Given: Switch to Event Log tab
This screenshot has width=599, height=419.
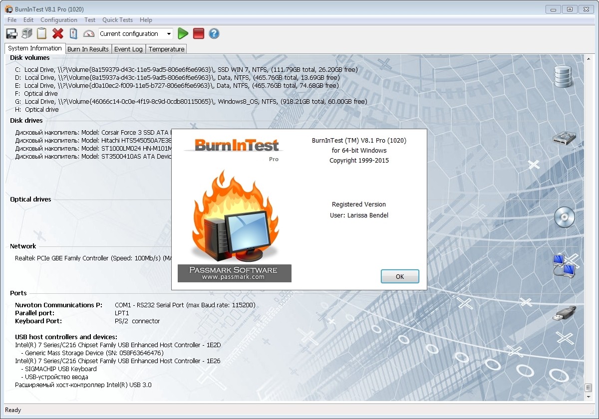Looking at the screenshot, I should 128,49.
